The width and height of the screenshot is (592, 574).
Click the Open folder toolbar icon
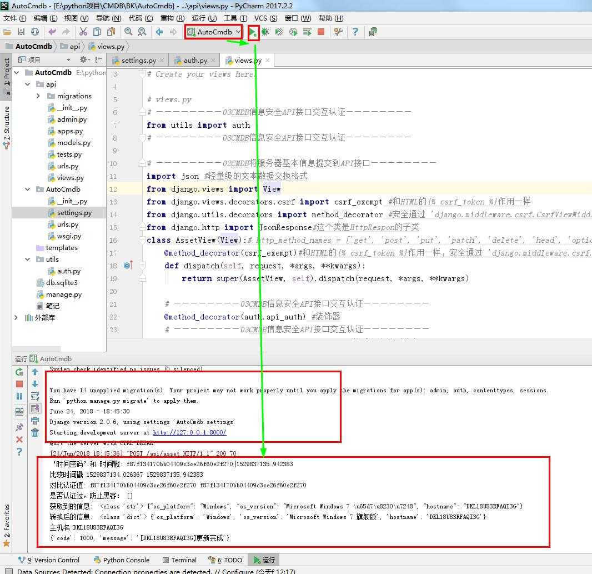tap(7, 32)
